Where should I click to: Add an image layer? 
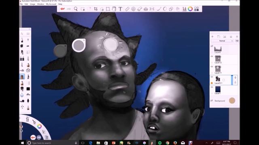225,37
